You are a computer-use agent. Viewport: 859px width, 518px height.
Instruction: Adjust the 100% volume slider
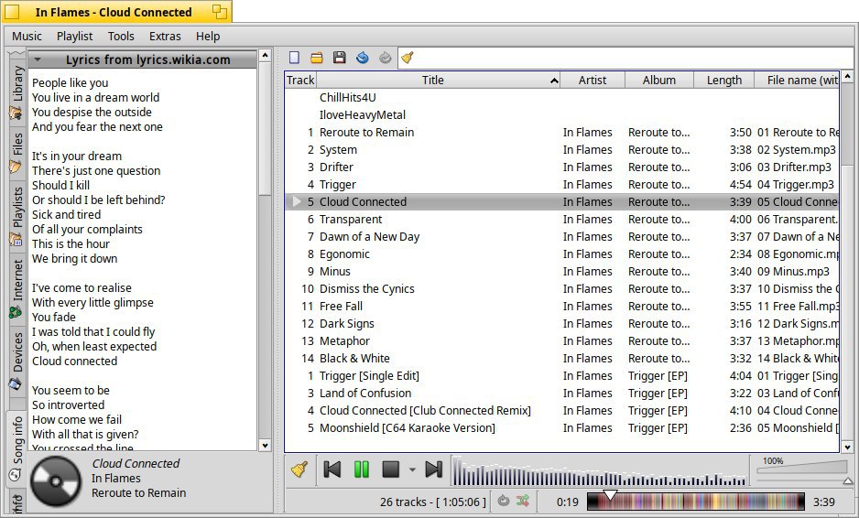(804, 469)
